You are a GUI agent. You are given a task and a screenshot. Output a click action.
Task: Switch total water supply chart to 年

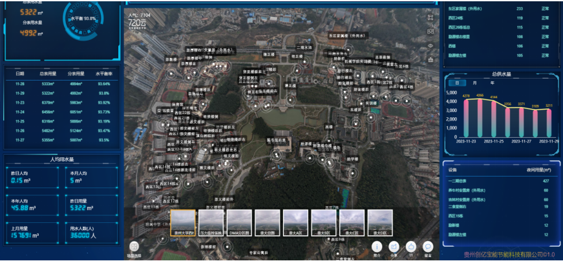pos(492,83)
